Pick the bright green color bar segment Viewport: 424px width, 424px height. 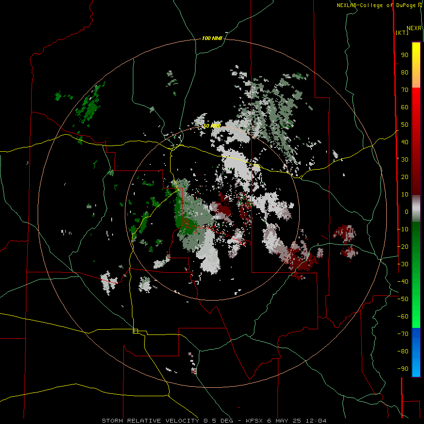pyautogui.click(x=416, y=311)
